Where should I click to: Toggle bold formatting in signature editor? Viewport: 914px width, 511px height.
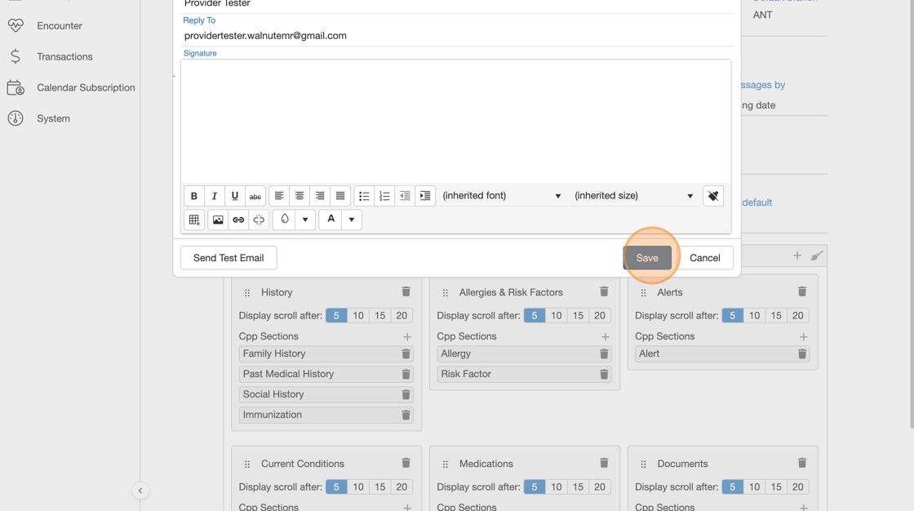coord(194,196)
